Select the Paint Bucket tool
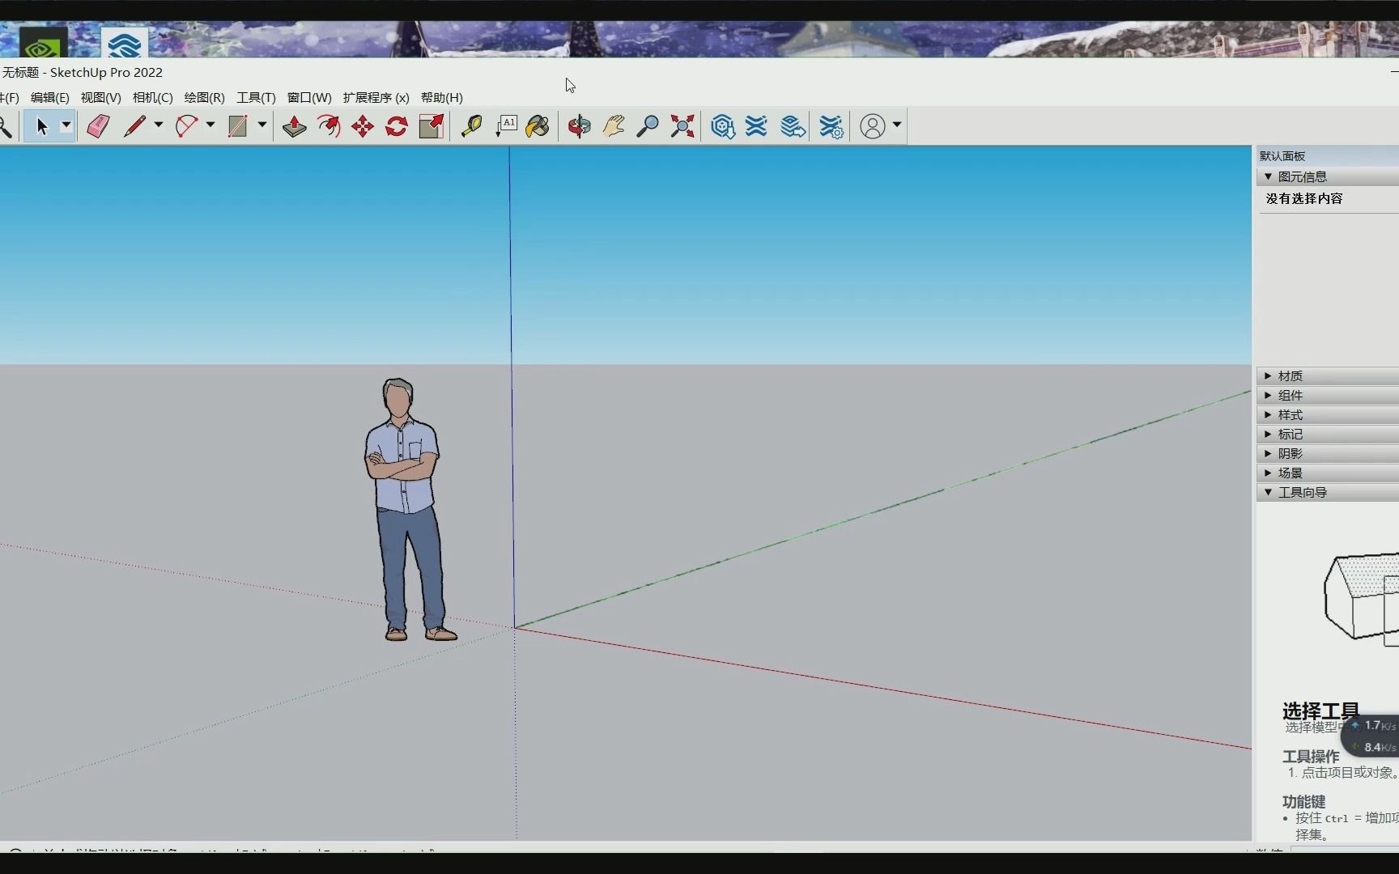This screenshot has width=1399, height=874. pos(538,126)
